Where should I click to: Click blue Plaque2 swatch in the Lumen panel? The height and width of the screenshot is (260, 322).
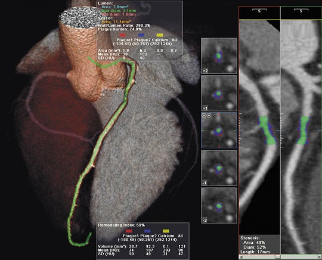pyautogui.click(x=141, y=35)
